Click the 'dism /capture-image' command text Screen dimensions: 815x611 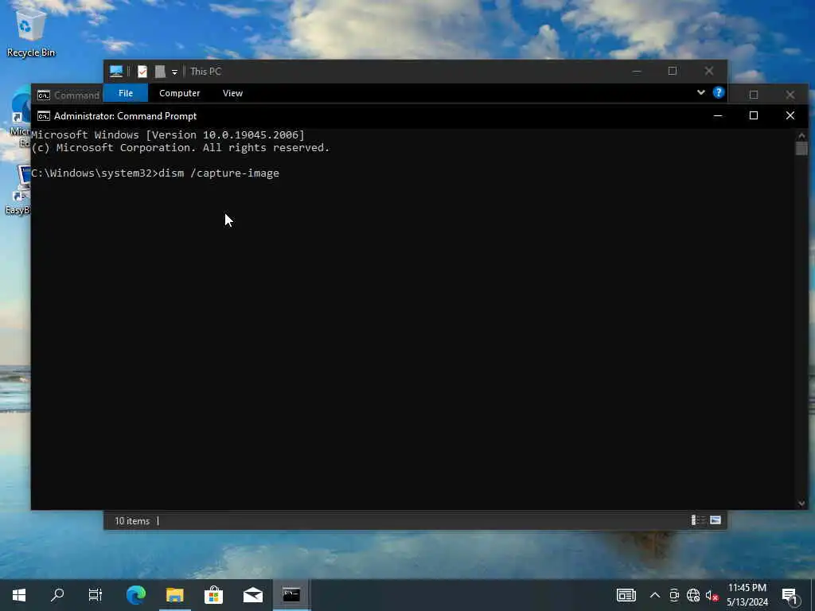click(219, 173)
